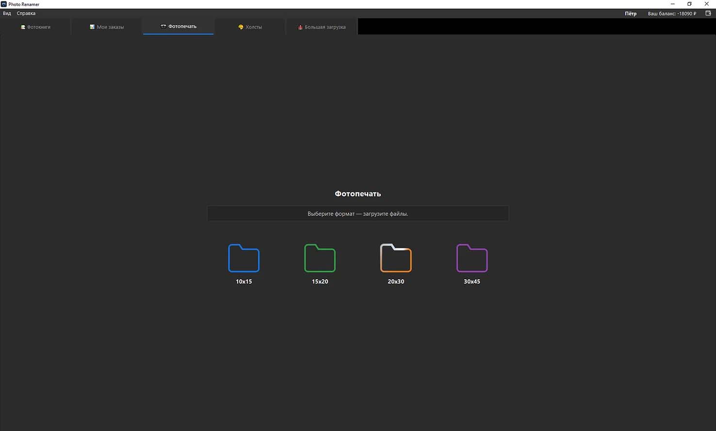
Task: Open the Вид menu
Action: 7,14
